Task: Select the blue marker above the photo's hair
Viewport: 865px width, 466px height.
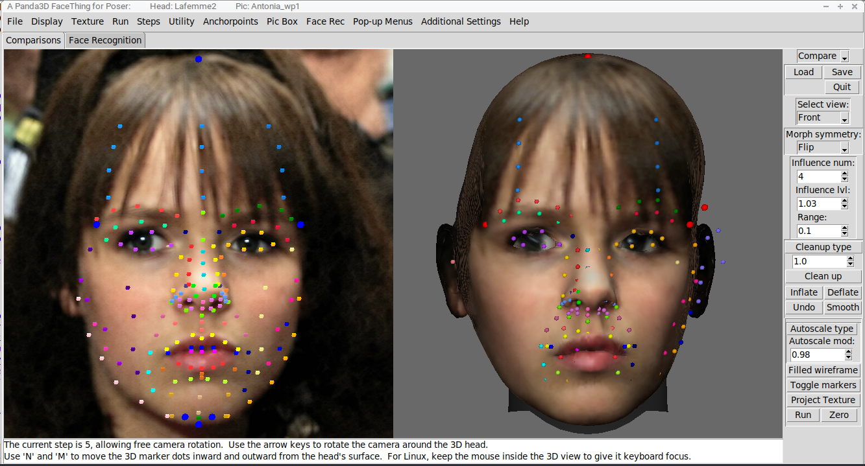Action: click(x=199, y=59)
